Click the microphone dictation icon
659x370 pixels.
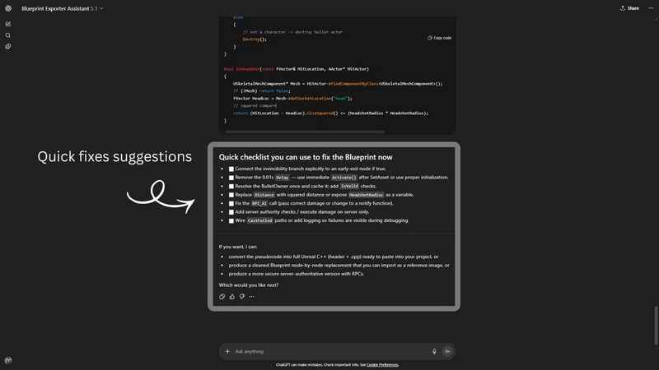(434, 351)
